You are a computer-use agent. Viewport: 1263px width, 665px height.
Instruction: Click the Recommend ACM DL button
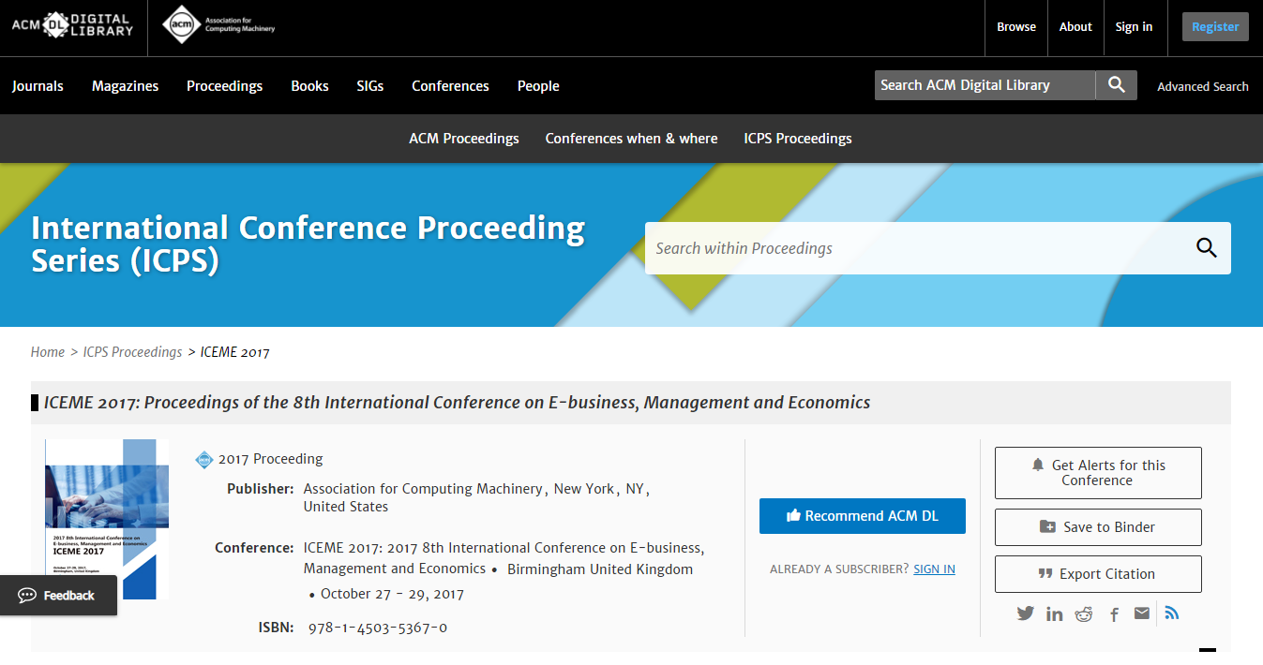862,516
